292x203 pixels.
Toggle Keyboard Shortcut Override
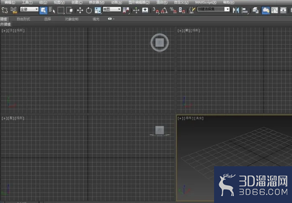click(145, 10)
